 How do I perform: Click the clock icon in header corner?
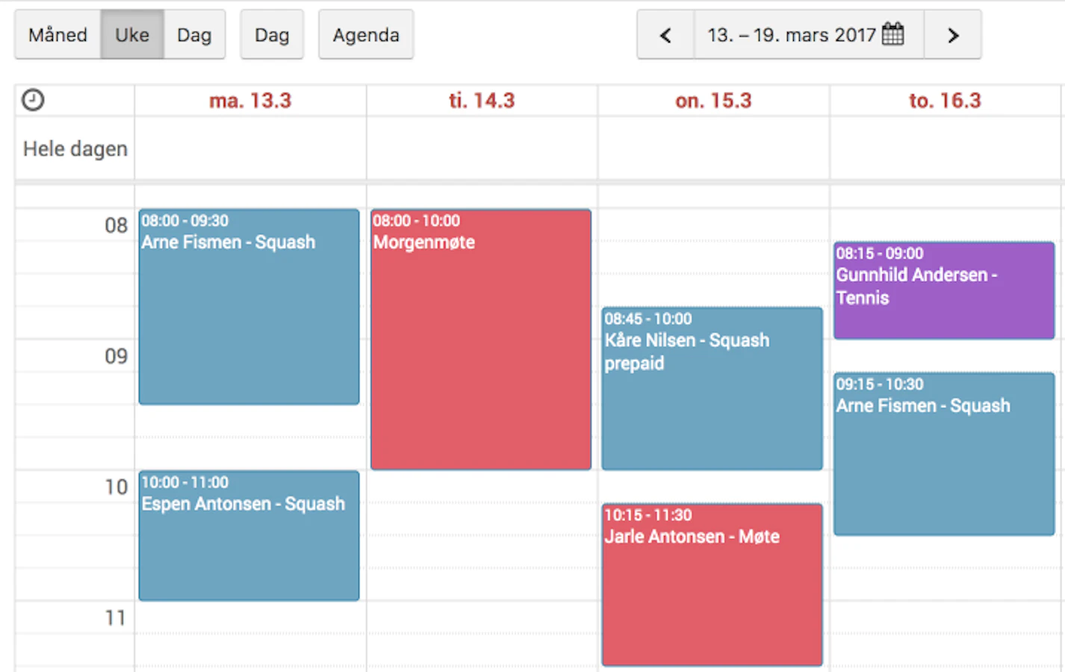tap(33, 100)
